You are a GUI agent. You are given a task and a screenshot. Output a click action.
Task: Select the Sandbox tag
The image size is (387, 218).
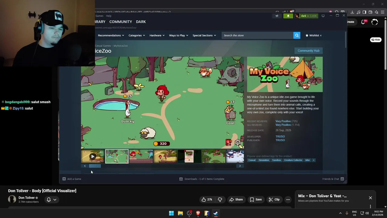(276, 160)
